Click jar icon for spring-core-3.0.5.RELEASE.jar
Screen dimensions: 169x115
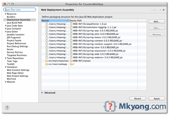pos(71,47)
